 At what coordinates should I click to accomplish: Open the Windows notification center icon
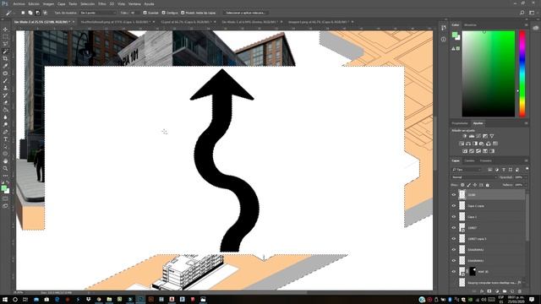pyautogui.click(x=532, y=300)
